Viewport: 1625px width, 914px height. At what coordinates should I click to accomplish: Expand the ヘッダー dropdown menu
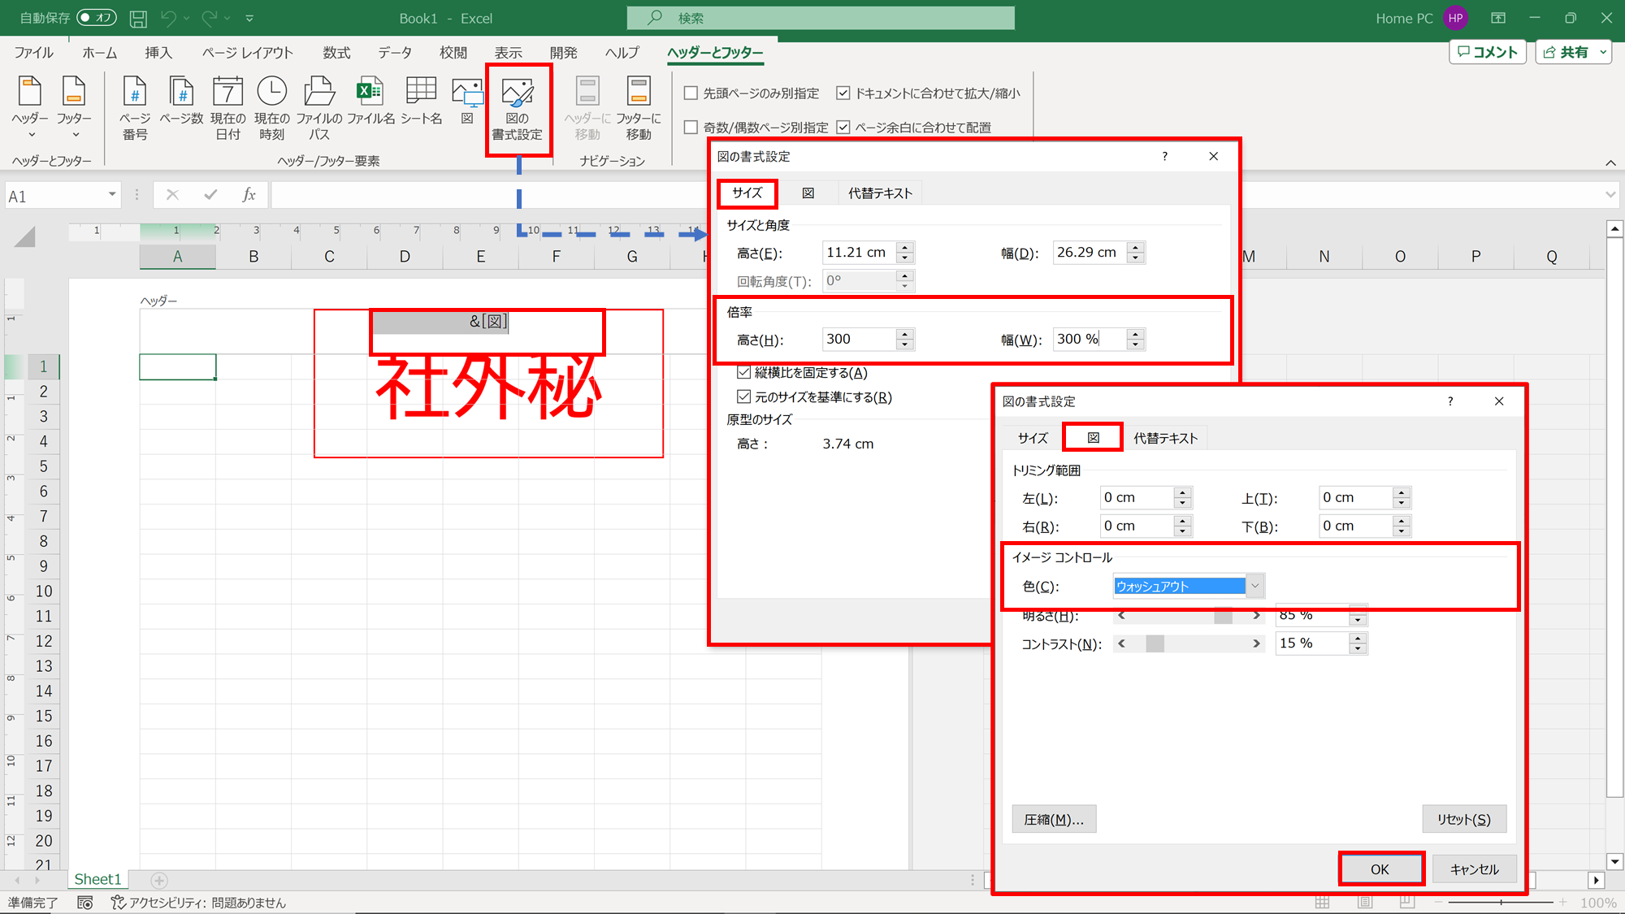(x=30, y=135)
